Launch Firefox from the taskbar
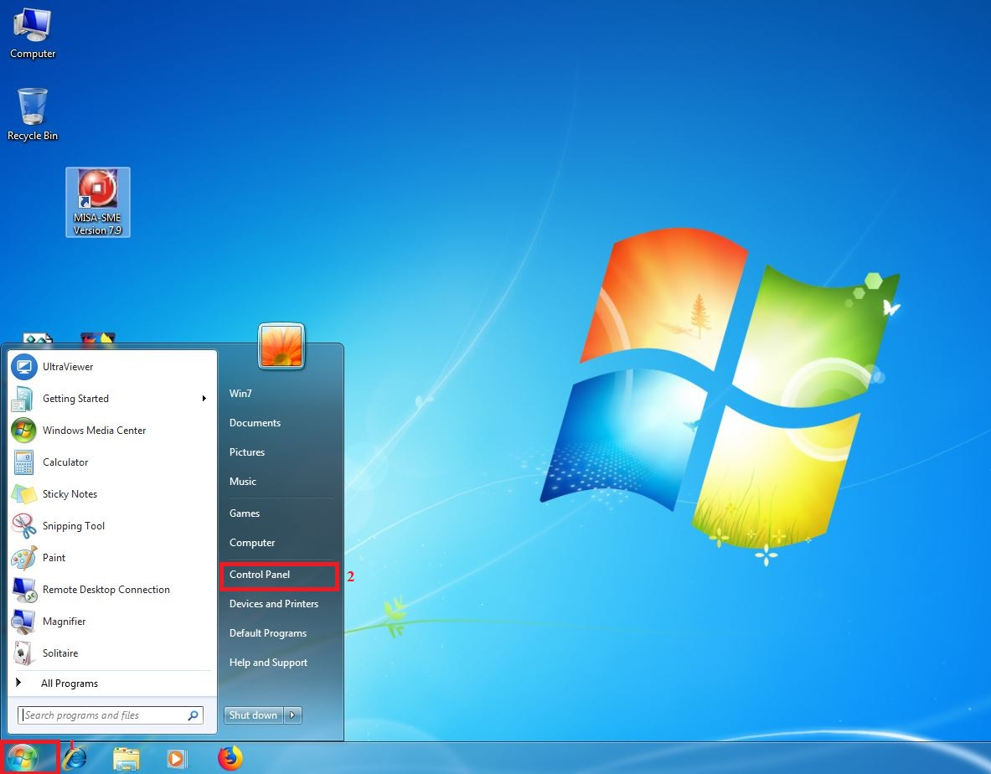Image resolution: width=991 pixels, height=774 pixels. coord(230,758)
